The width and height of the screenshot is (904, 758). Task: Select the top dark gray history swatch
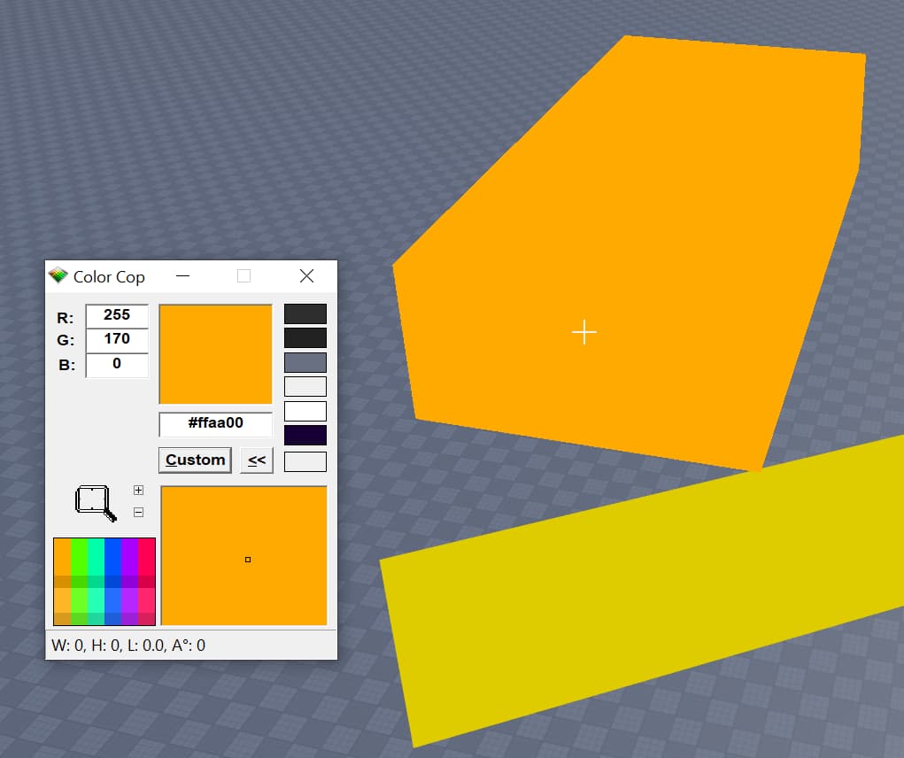305,313
